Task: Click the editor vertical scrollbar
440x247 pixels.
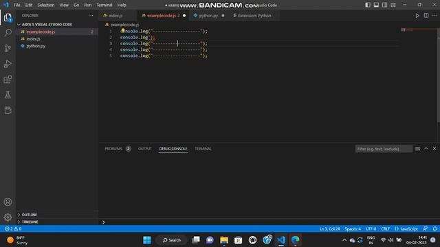Action: click(439, 75)
